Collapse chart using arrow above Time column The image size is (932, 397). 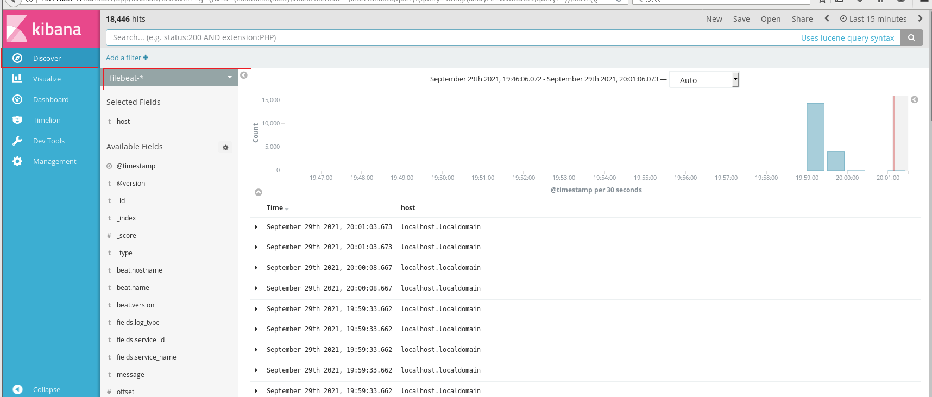(x=259, y=192)
